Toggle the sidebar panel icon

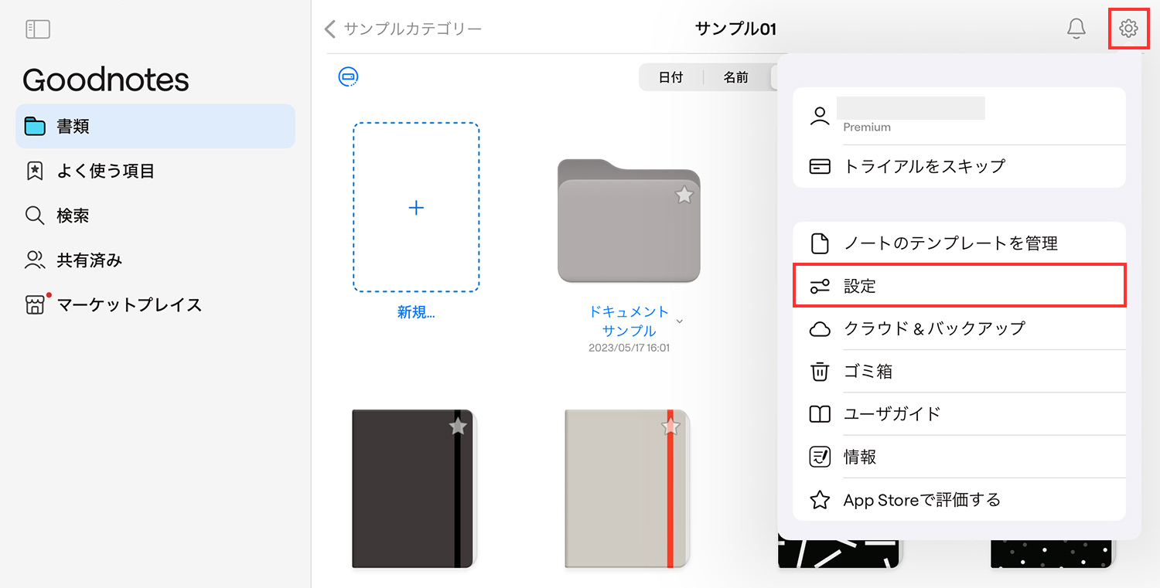(x=38, y=29)
